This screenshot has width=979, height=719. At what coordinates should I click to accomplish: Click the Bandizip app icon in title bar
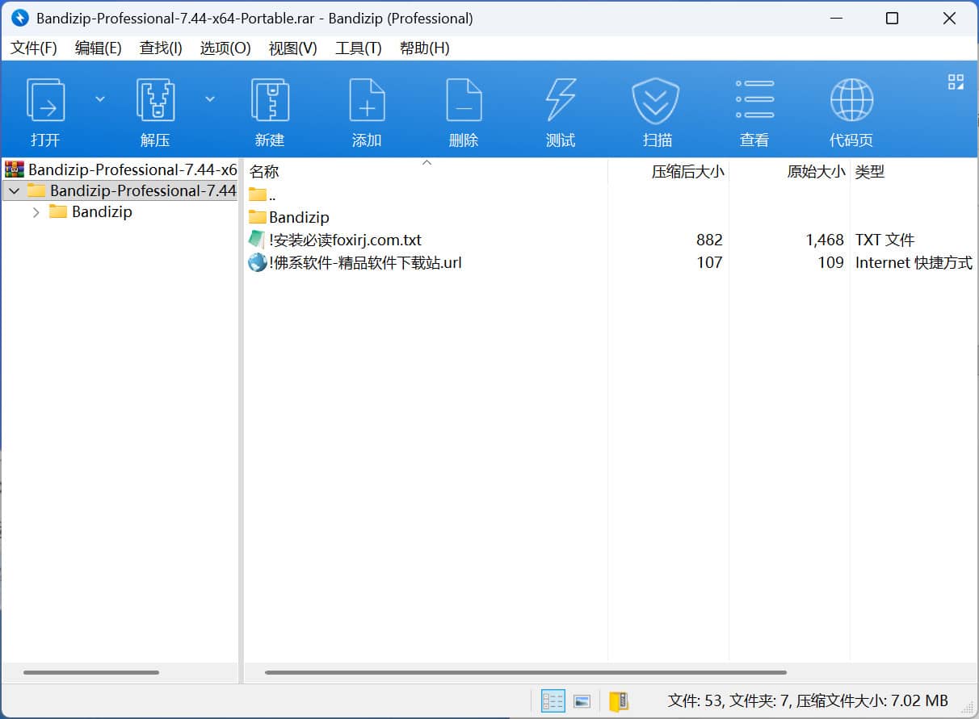pos(19,18)
